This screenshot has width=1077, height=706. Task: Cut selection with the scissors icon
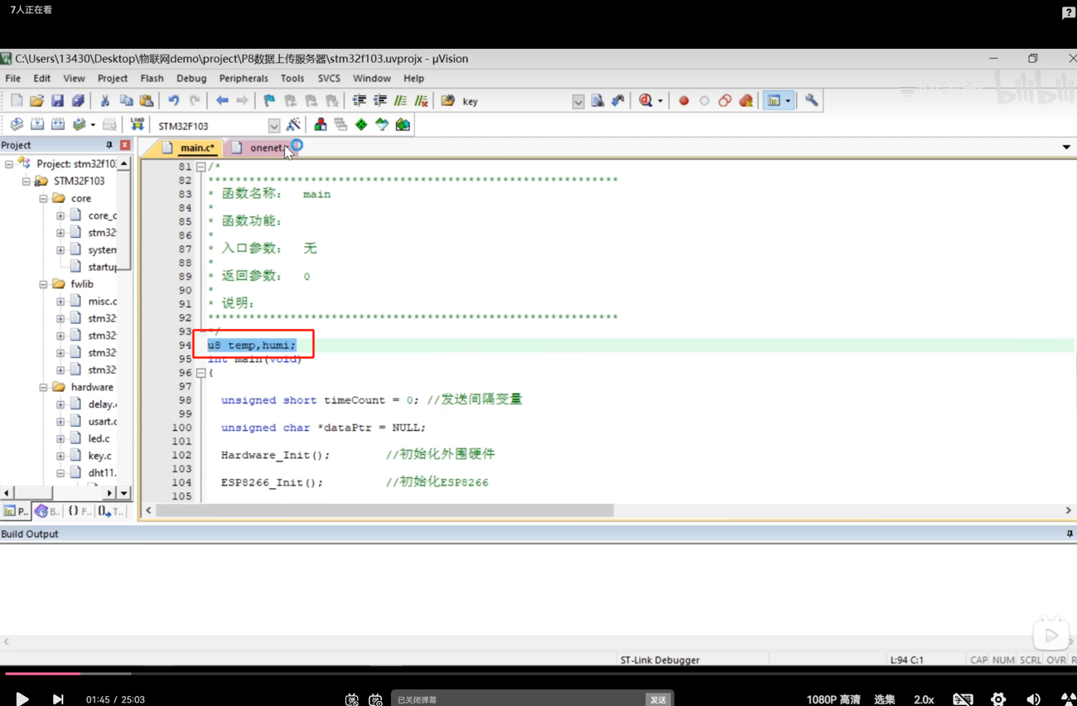click(105, 101)
